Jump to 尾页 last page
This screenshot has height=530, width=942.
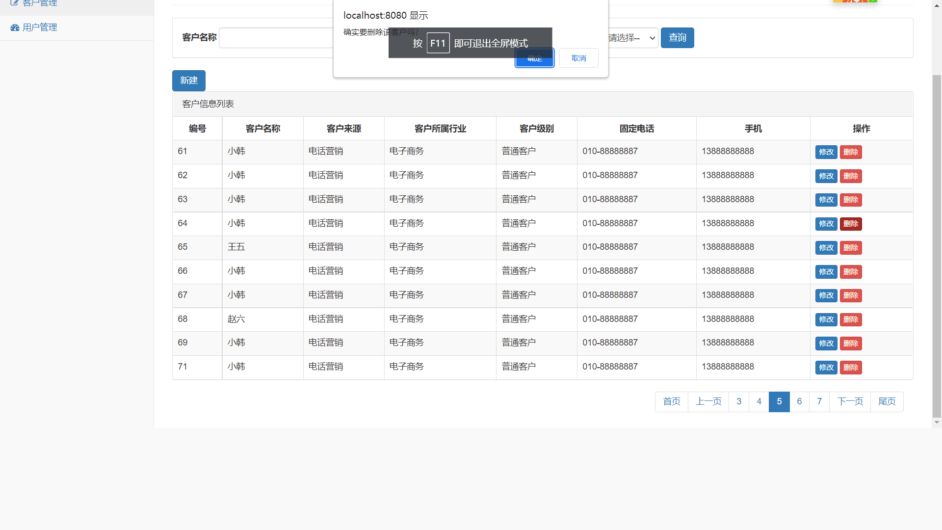pos(886,402)
